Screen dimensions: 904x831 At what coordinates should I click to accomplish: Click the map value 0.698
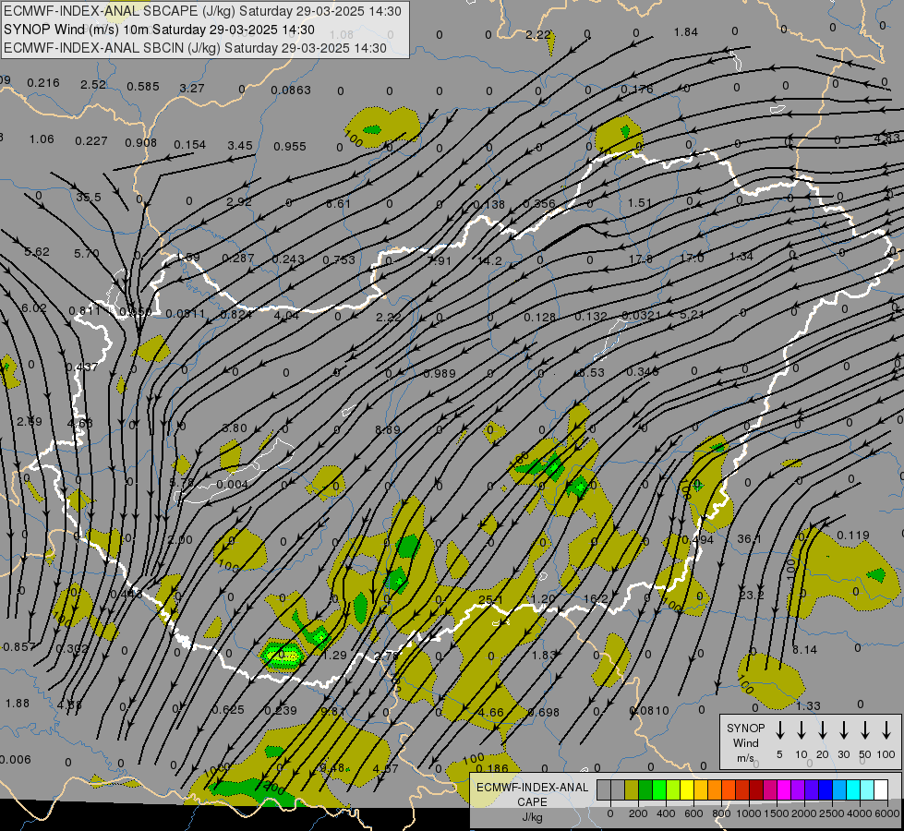point(544,712)
